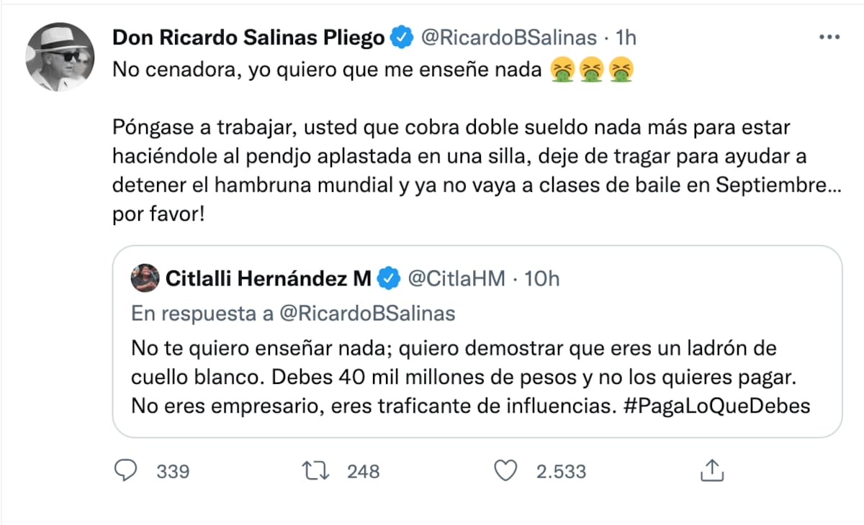Viewport: 864px width, 525px height.
Task: Open the Don Ricardo Salinas Pliego display name
Action: 248,38
